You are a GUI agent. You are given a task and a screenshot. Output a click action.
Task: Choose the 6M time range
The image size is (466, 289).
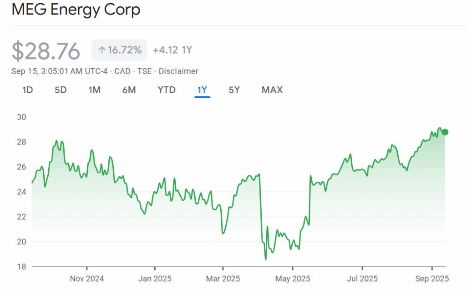click(129, 90)
